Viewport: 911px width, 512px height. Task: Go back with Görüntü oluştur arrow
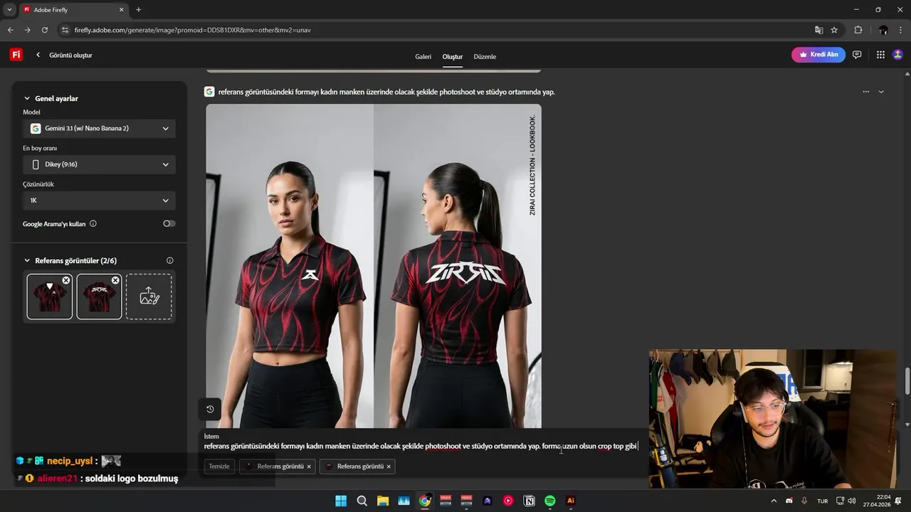tap(38, 55)
